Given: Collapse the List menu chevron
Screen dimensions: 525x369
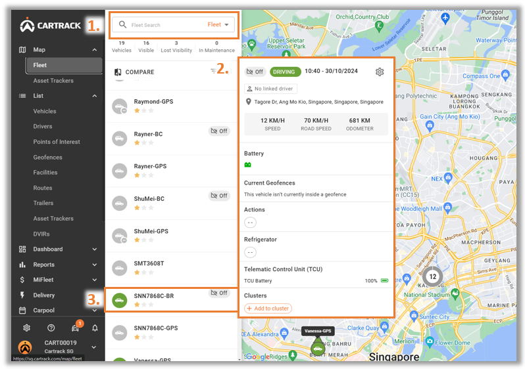Looking at the screenshot, I should tap(95, 96).
